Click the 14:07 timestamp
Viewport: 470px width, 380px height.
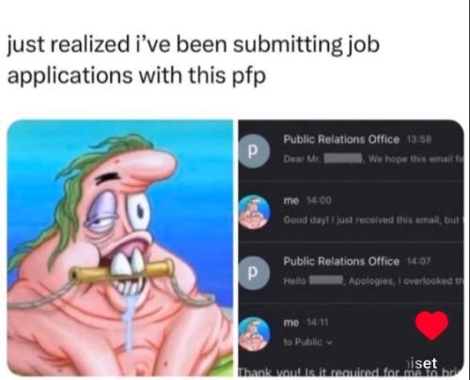pyautogui.click(x=419, y=261)
